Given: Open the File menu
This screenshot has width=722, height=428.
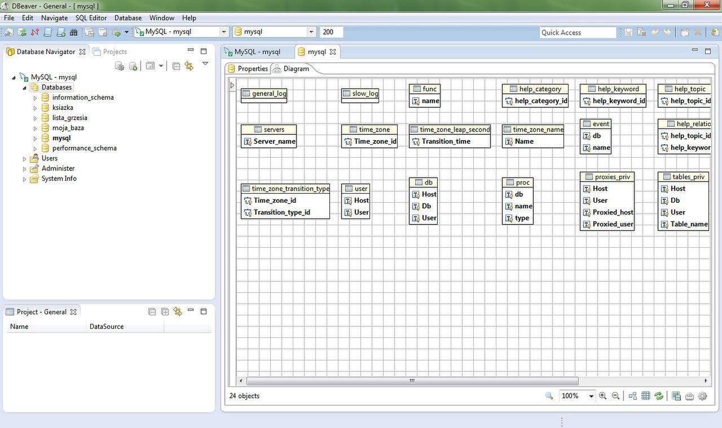Looking at the screenshot, I should tap(9, 18).
